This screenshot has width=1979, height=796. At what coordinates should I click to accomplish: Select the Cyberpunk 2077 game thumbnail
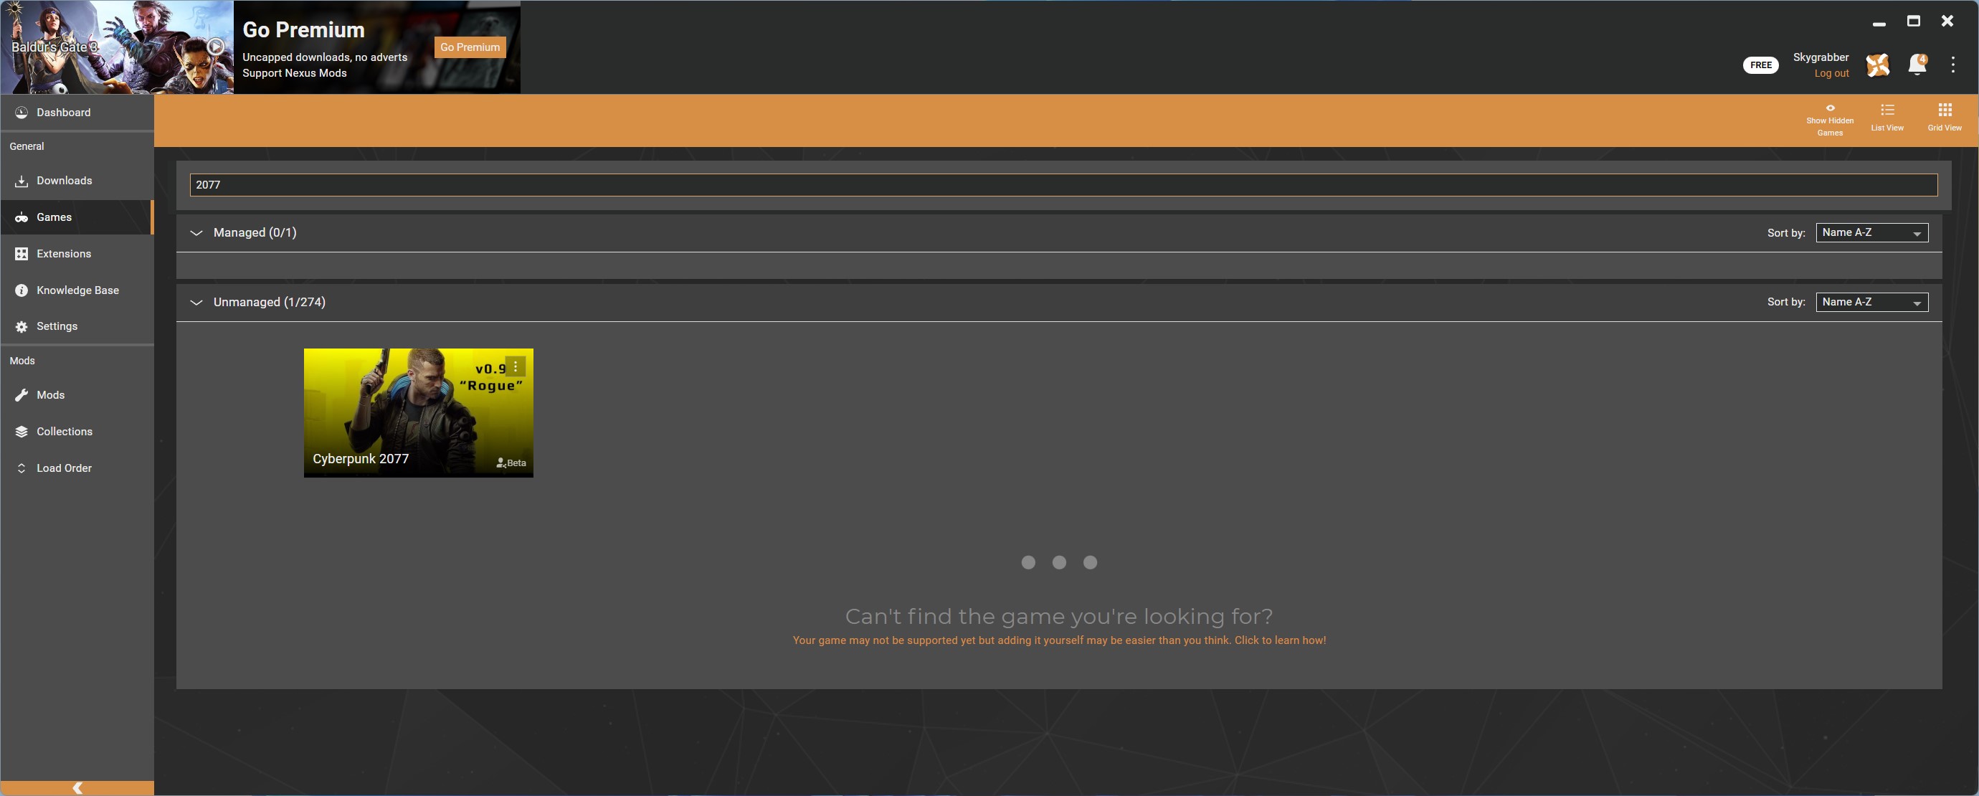pos(418,413)
